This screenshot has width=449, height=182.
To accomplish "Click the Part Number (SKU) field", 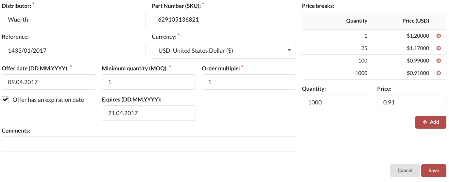I will pyautogui.click(x=224, y=20).
